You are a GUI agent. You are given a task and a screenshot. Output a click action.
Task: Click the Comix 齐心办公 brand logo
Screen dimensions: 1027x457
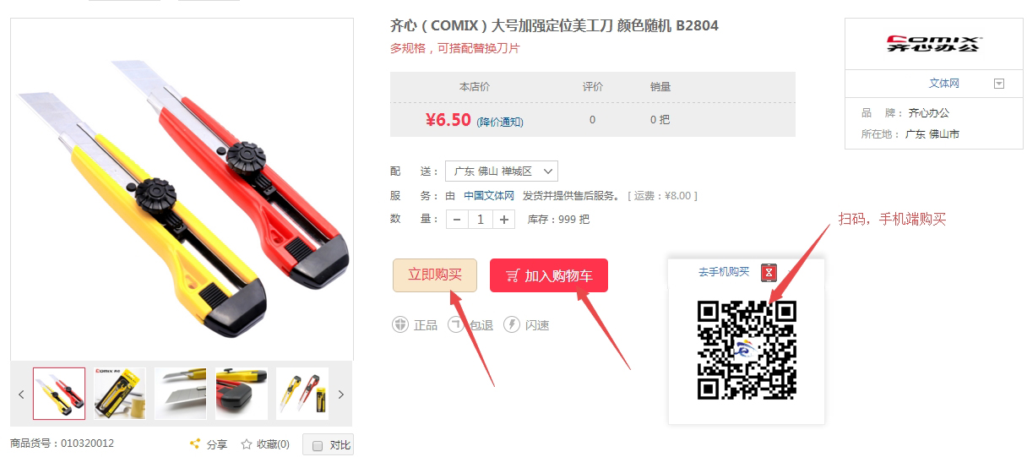(933, 44)
